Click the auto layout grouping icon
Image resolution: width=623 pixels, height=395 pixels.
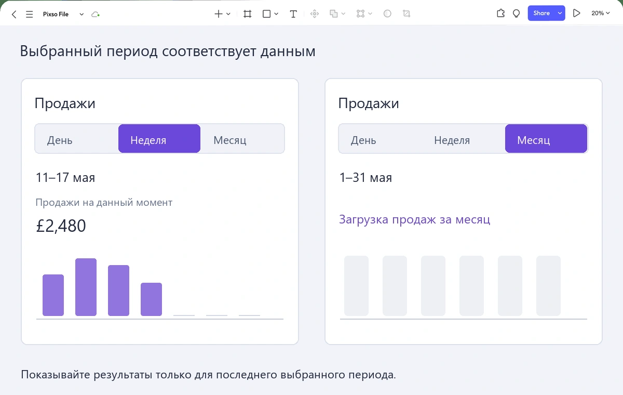point(361,14)
